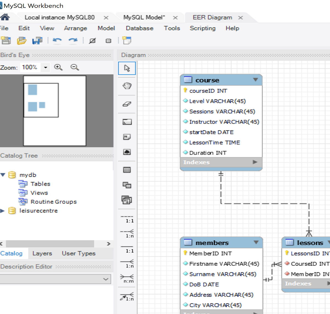Select the new Layer tool
The width and height of the screenshot is (330, 314).
[127, 122]
